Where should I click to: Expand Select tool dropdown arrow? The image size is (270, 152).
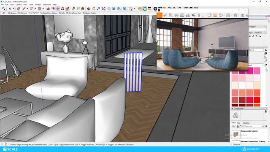(13, 8)
